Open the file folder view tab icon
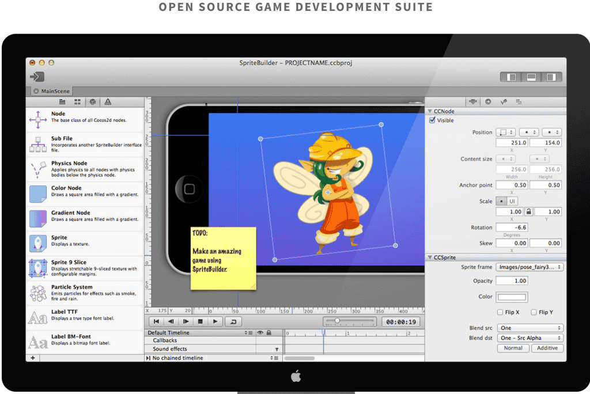Image resolution: width=590 pixels, height=394 pixels. click(x=62, y=102)
